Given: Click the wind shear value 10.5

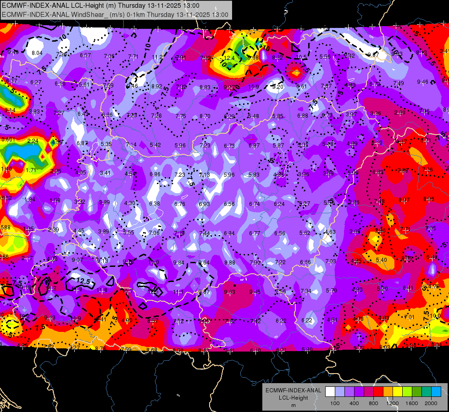Looking at the screenshot, I should [301, 57].
